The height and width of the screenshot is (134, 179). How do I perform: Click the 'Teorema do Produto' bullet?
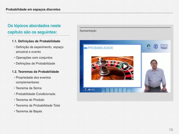click(30, 100)
